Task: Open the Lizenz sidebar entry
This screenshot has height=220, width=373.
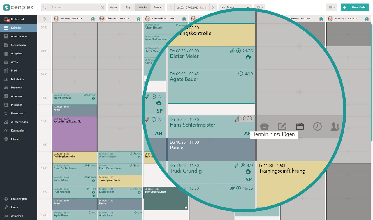Action: [x=19, y=207]
